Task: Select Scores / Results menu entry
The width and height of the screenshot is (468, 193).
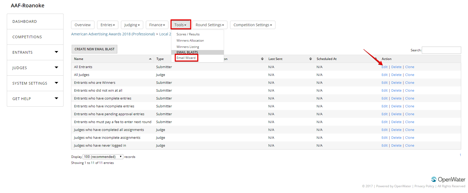Action: 188,34
